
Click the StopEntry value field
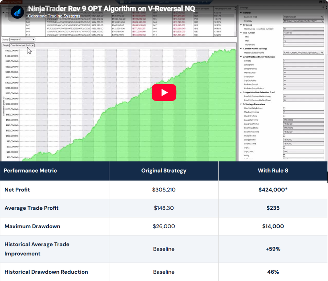tap(303, 76)
